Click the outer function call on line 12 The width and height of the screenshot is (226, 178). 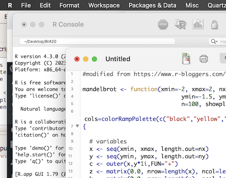[x=115, y=164]
